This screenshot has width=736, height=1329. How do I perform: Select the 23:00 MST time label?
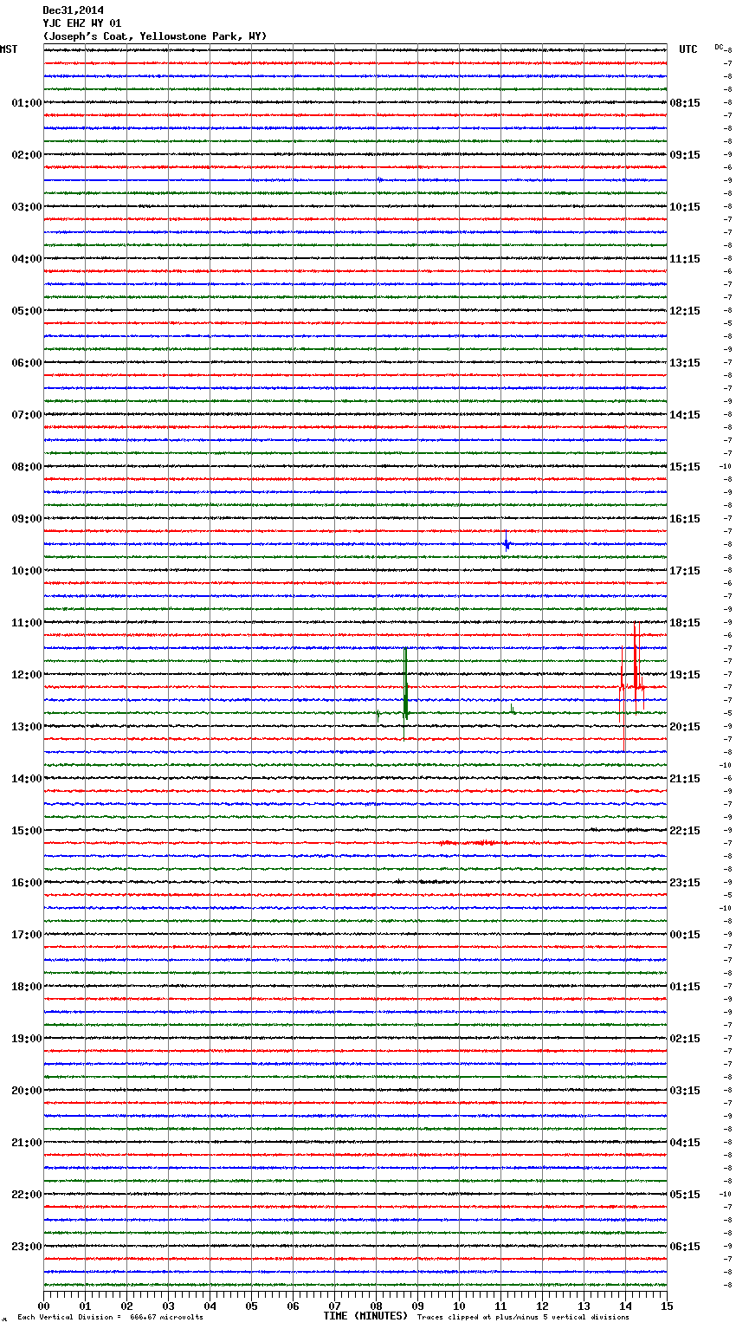[x=27, y=1247]
